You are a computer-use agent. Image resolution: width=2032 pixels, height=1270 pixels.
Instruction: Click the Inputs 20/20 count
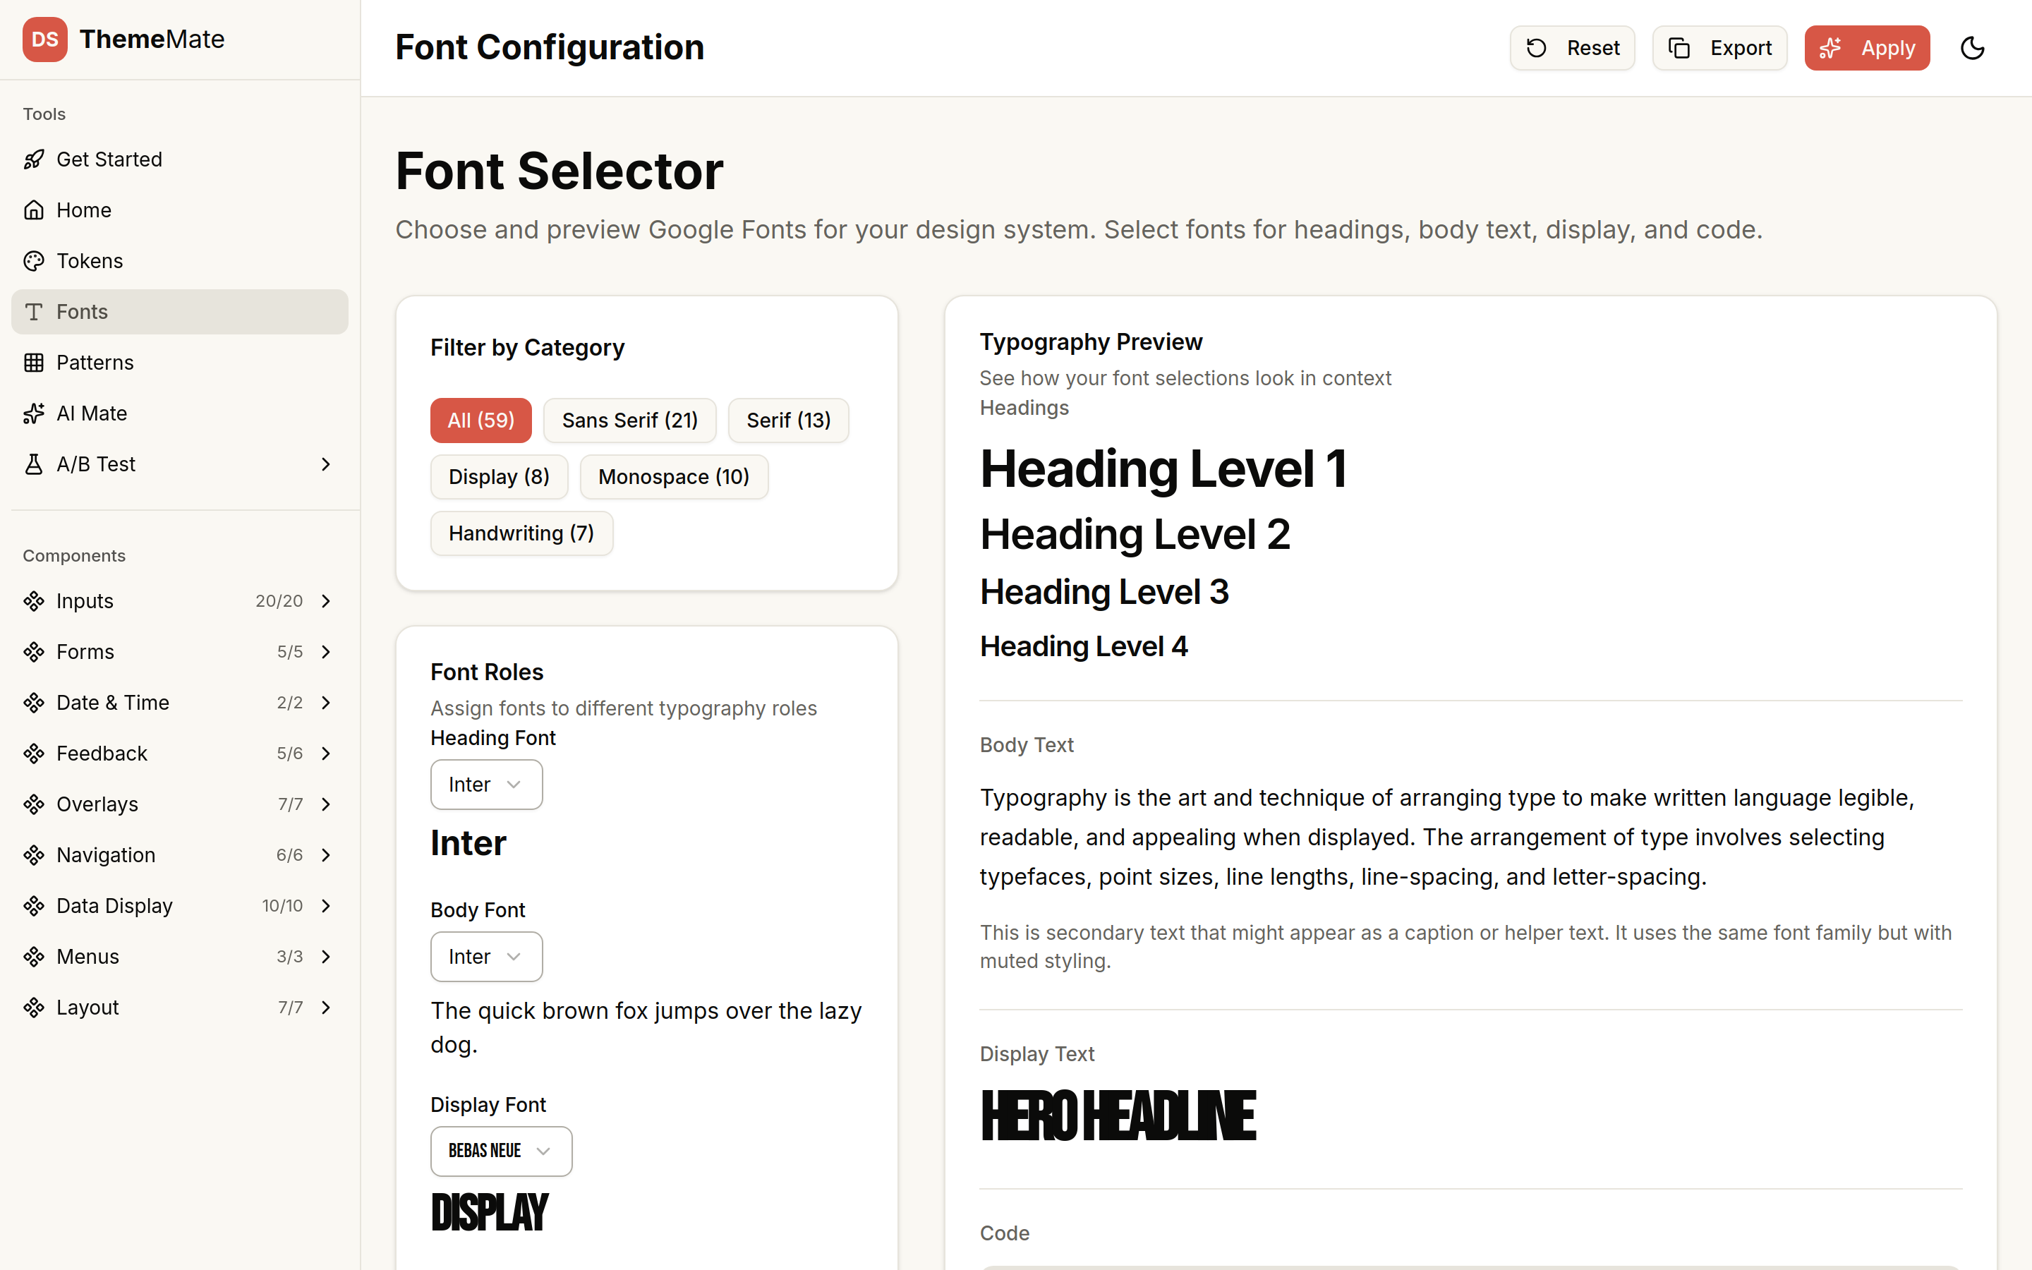(x=279, y=601)
